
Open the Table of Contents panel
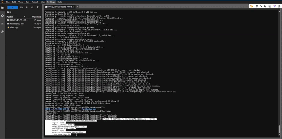2,24
